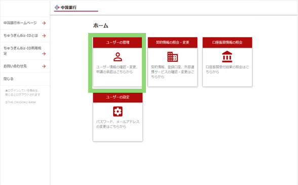Image resolution: width=298 pixels, height=185 pixels.
Task: Click パスワード、メールアドレス description text
Action: (118, 124)
